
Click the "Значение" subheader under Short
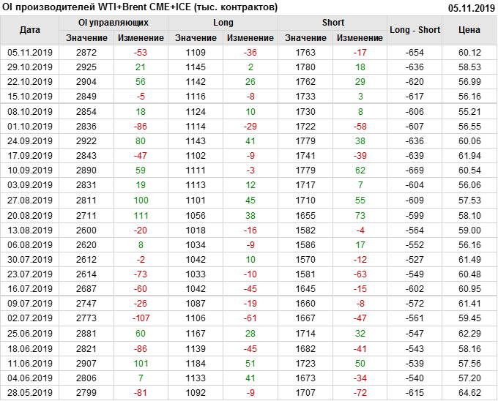(x=305, y=37)
